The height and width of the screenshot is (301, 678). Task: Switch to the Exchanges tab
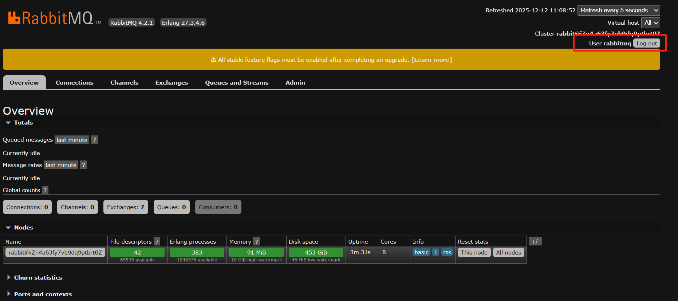tap(172, 82)
